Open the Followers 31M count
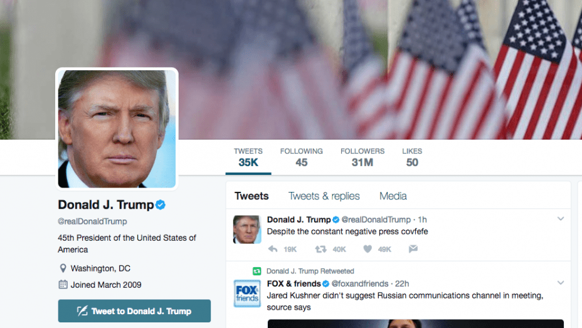Screen dimensions: 582x328 [x=362, y=157]
